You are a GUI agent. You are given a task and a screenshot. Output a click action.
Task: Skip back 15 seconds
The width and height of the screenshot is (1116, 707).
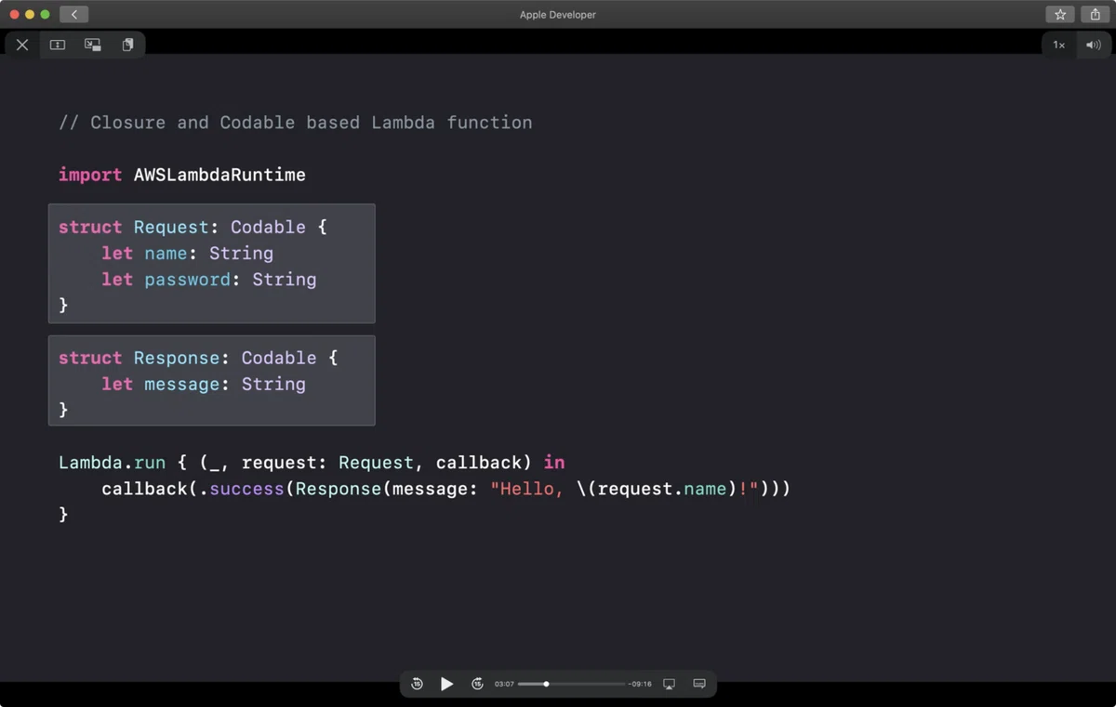tap(417, 684)
